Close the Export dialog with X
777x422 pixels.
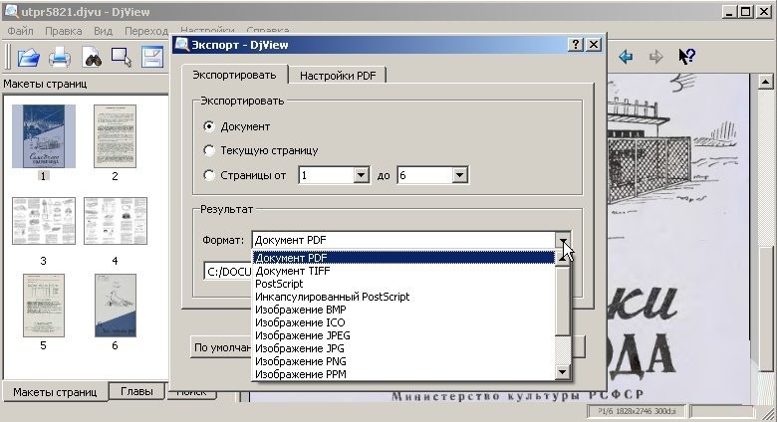click(x=594, y=45)
